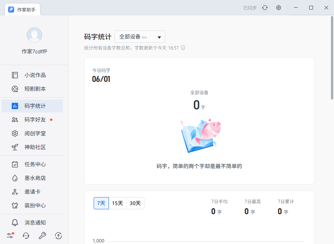
Task: Click the motto text 码字，简单的两个字却是最不简单的
Action: (199, 166)
